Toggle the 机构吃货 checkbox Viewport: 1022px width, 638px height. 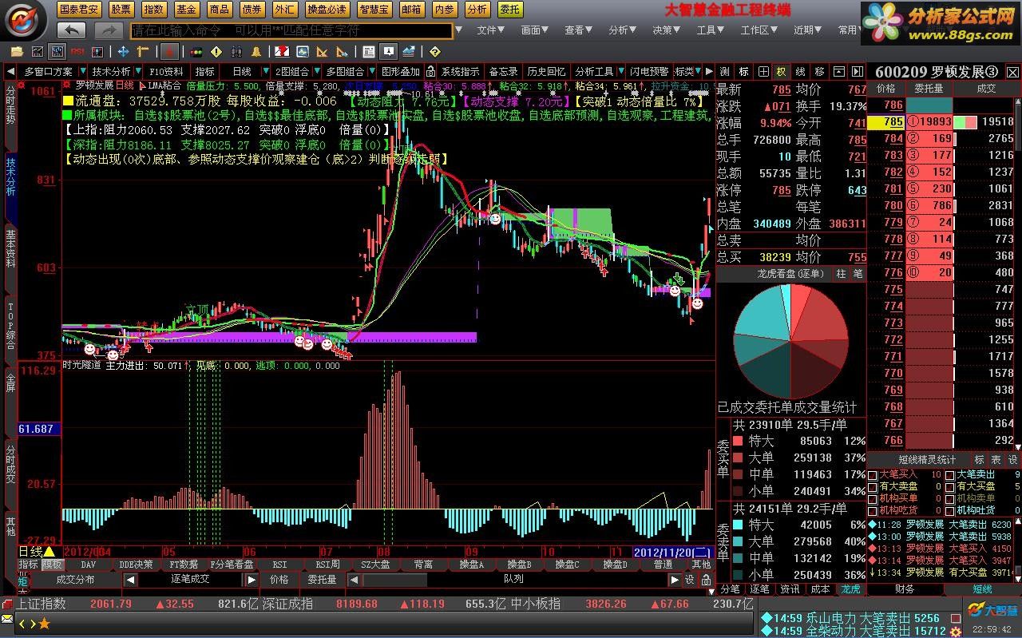[872, 510]
